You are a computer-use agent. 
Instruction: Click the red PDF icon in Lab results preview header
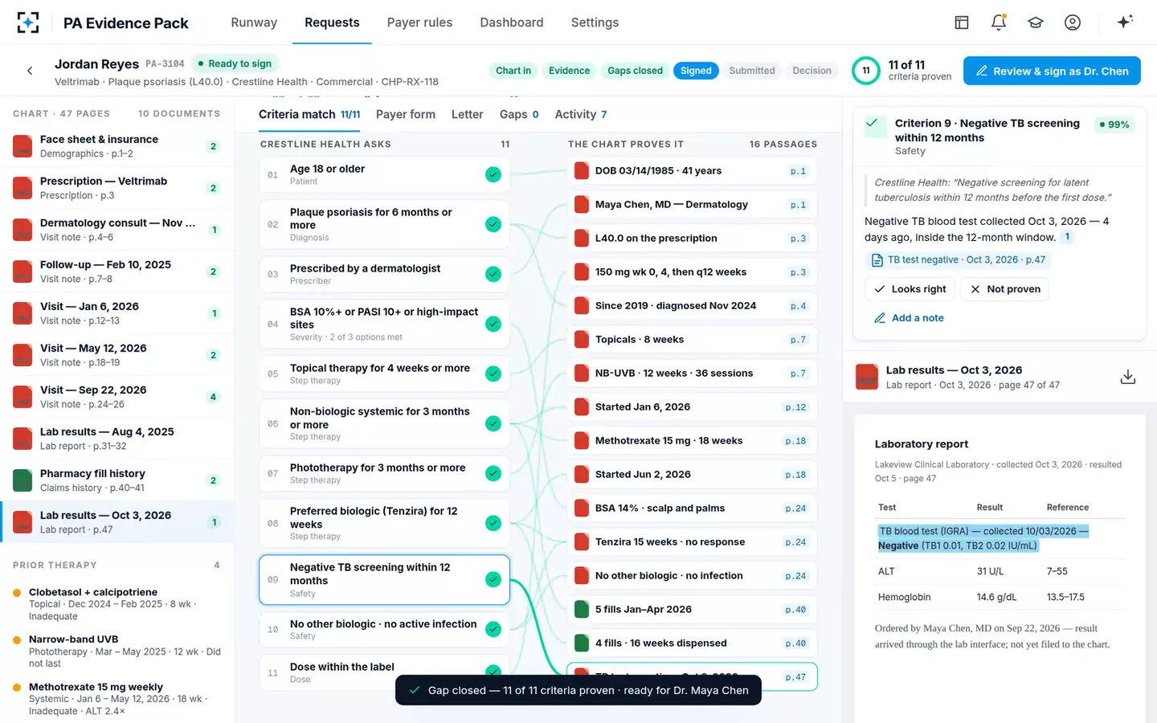[x=867, y=377]
